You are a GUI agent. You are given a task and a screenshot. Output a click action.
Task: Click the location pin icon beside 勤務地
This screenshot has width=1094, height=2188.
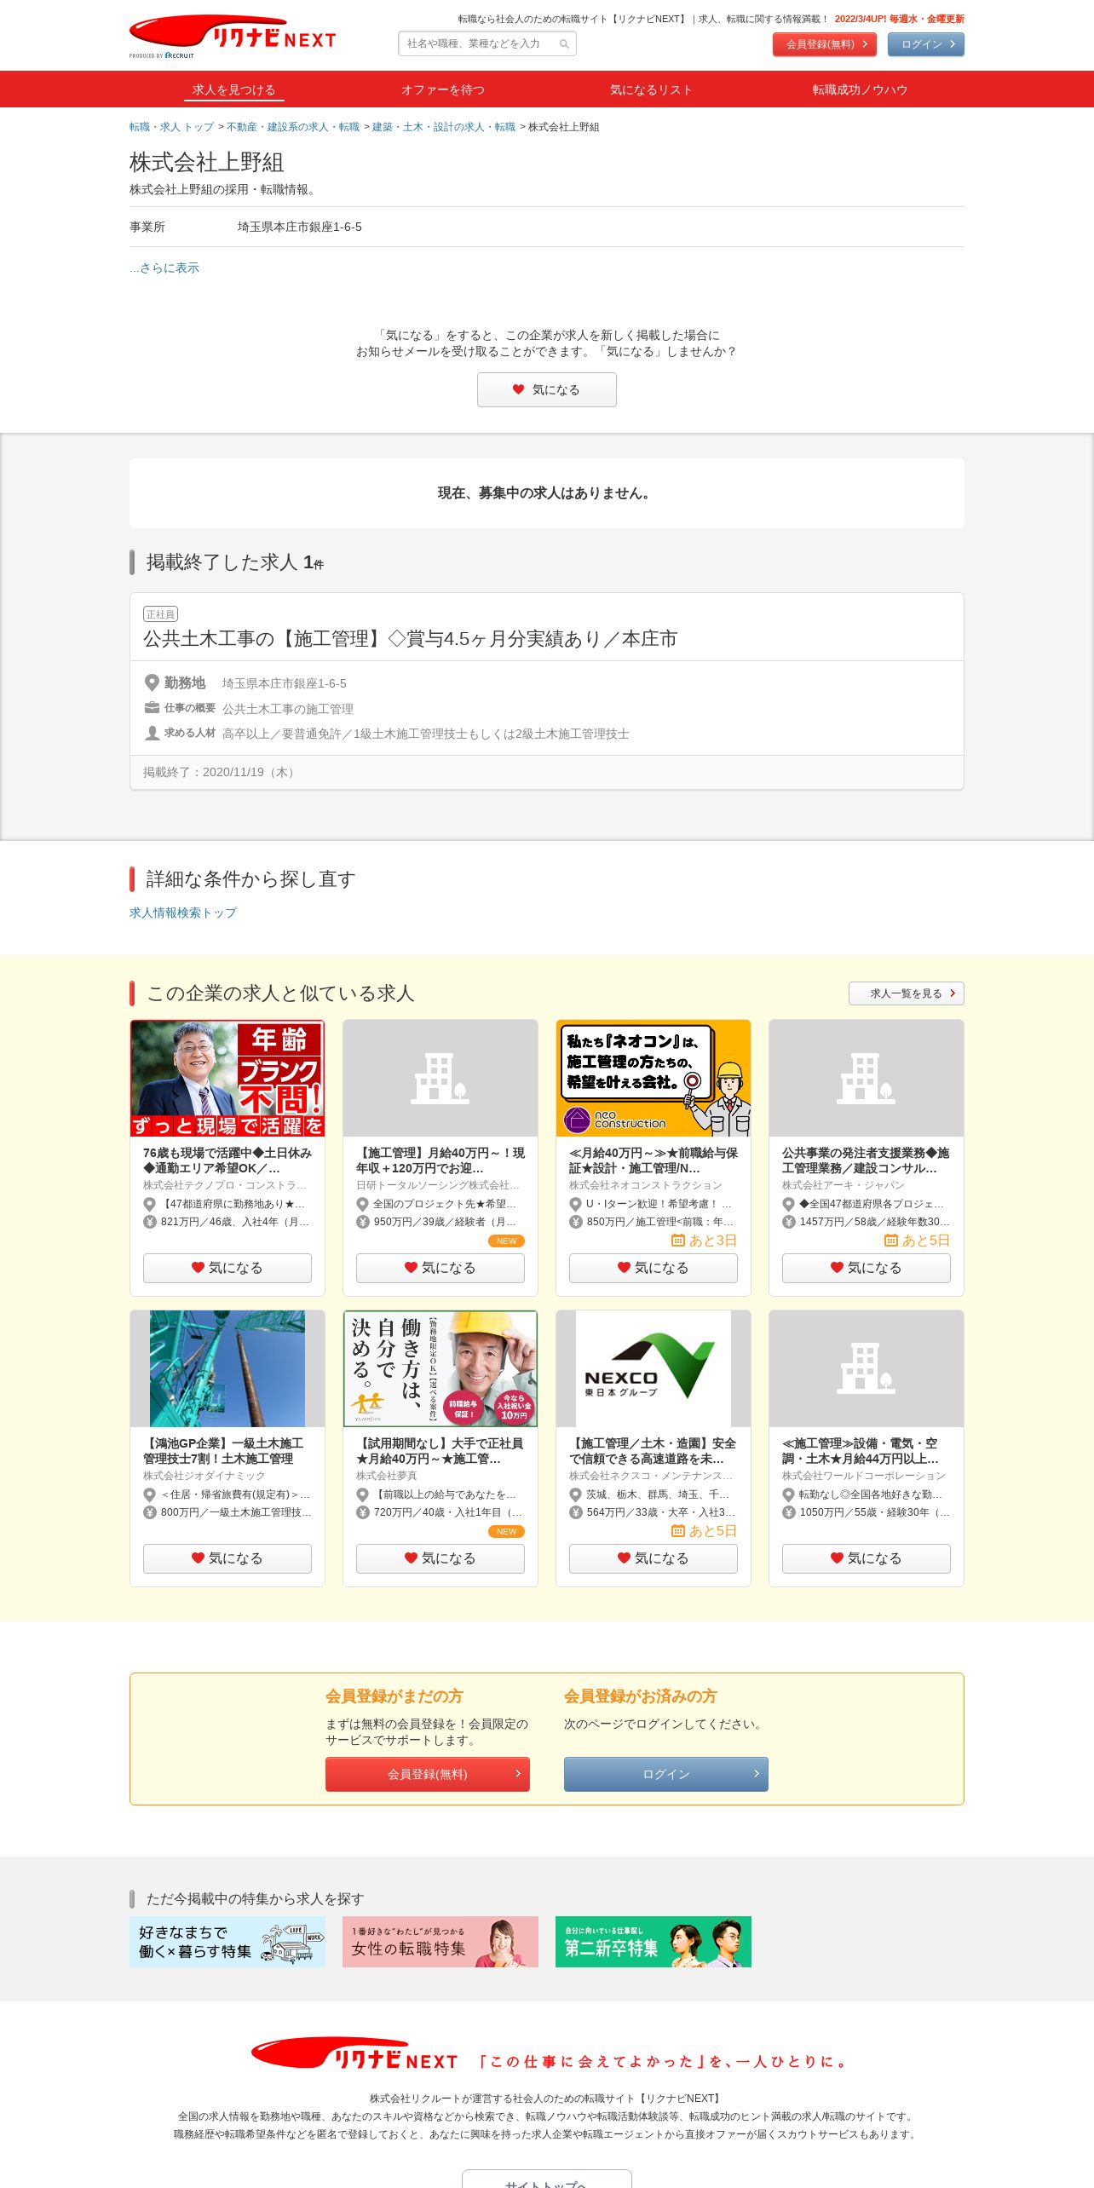pyautogui.click(x=152, y=683)
